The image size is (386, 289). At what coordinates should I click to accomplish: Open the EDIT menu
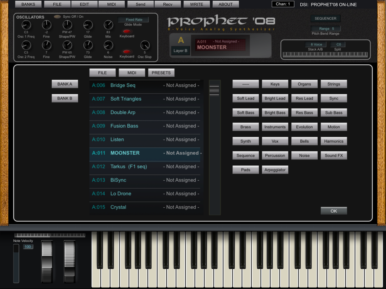click(84, 4)
